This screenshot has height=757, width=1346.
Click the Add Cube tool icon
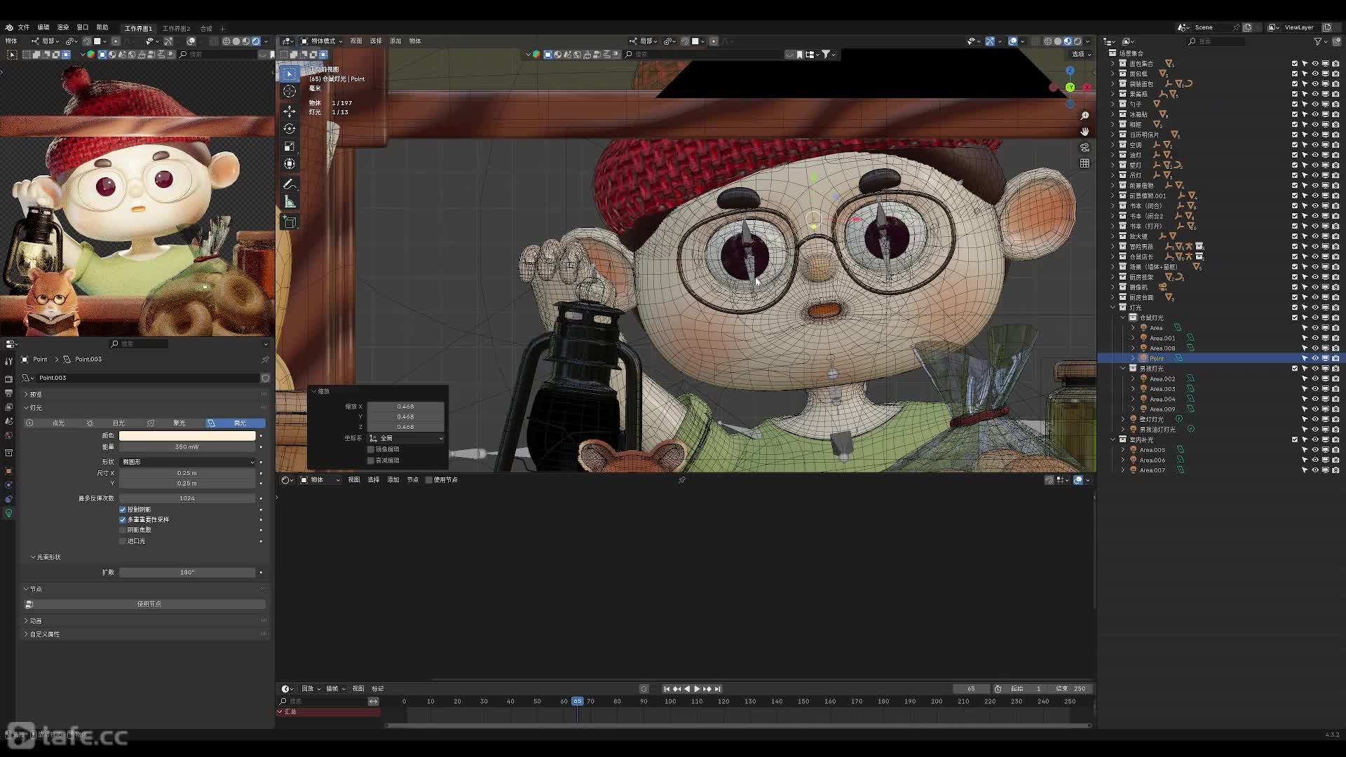click(x=289, y=222)
